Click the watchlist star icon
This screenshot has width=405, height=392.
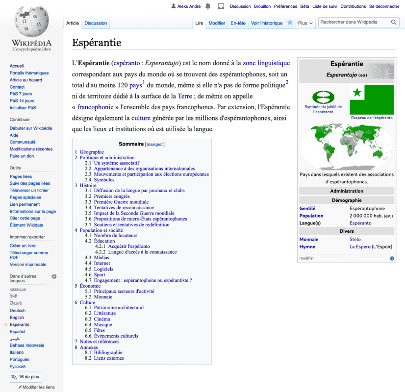pyautogui.click(x=290, y=23)
